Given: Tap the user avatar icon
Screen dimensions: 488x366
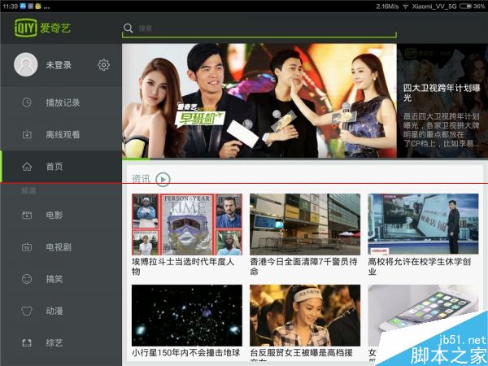Looking at the screenshot, I should pos(26,64).
